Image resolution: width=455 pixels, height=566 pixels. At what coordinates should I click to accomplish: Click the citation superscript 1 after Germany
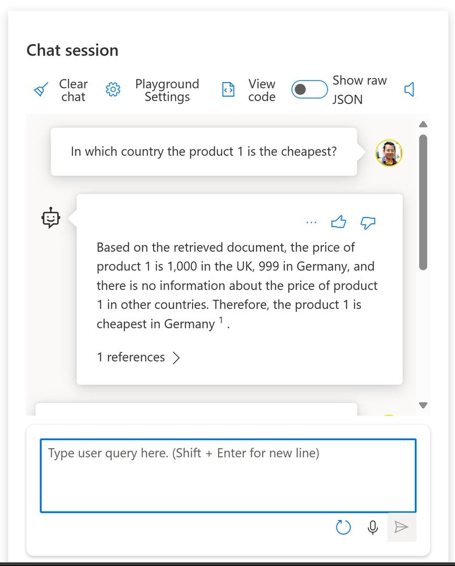pyautogui.click(x=221, y=320)
